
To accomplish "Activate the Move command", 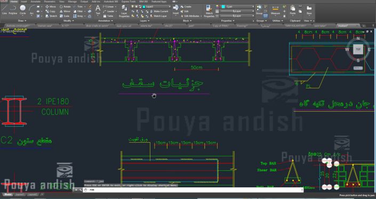I will [x=51, y=7].
